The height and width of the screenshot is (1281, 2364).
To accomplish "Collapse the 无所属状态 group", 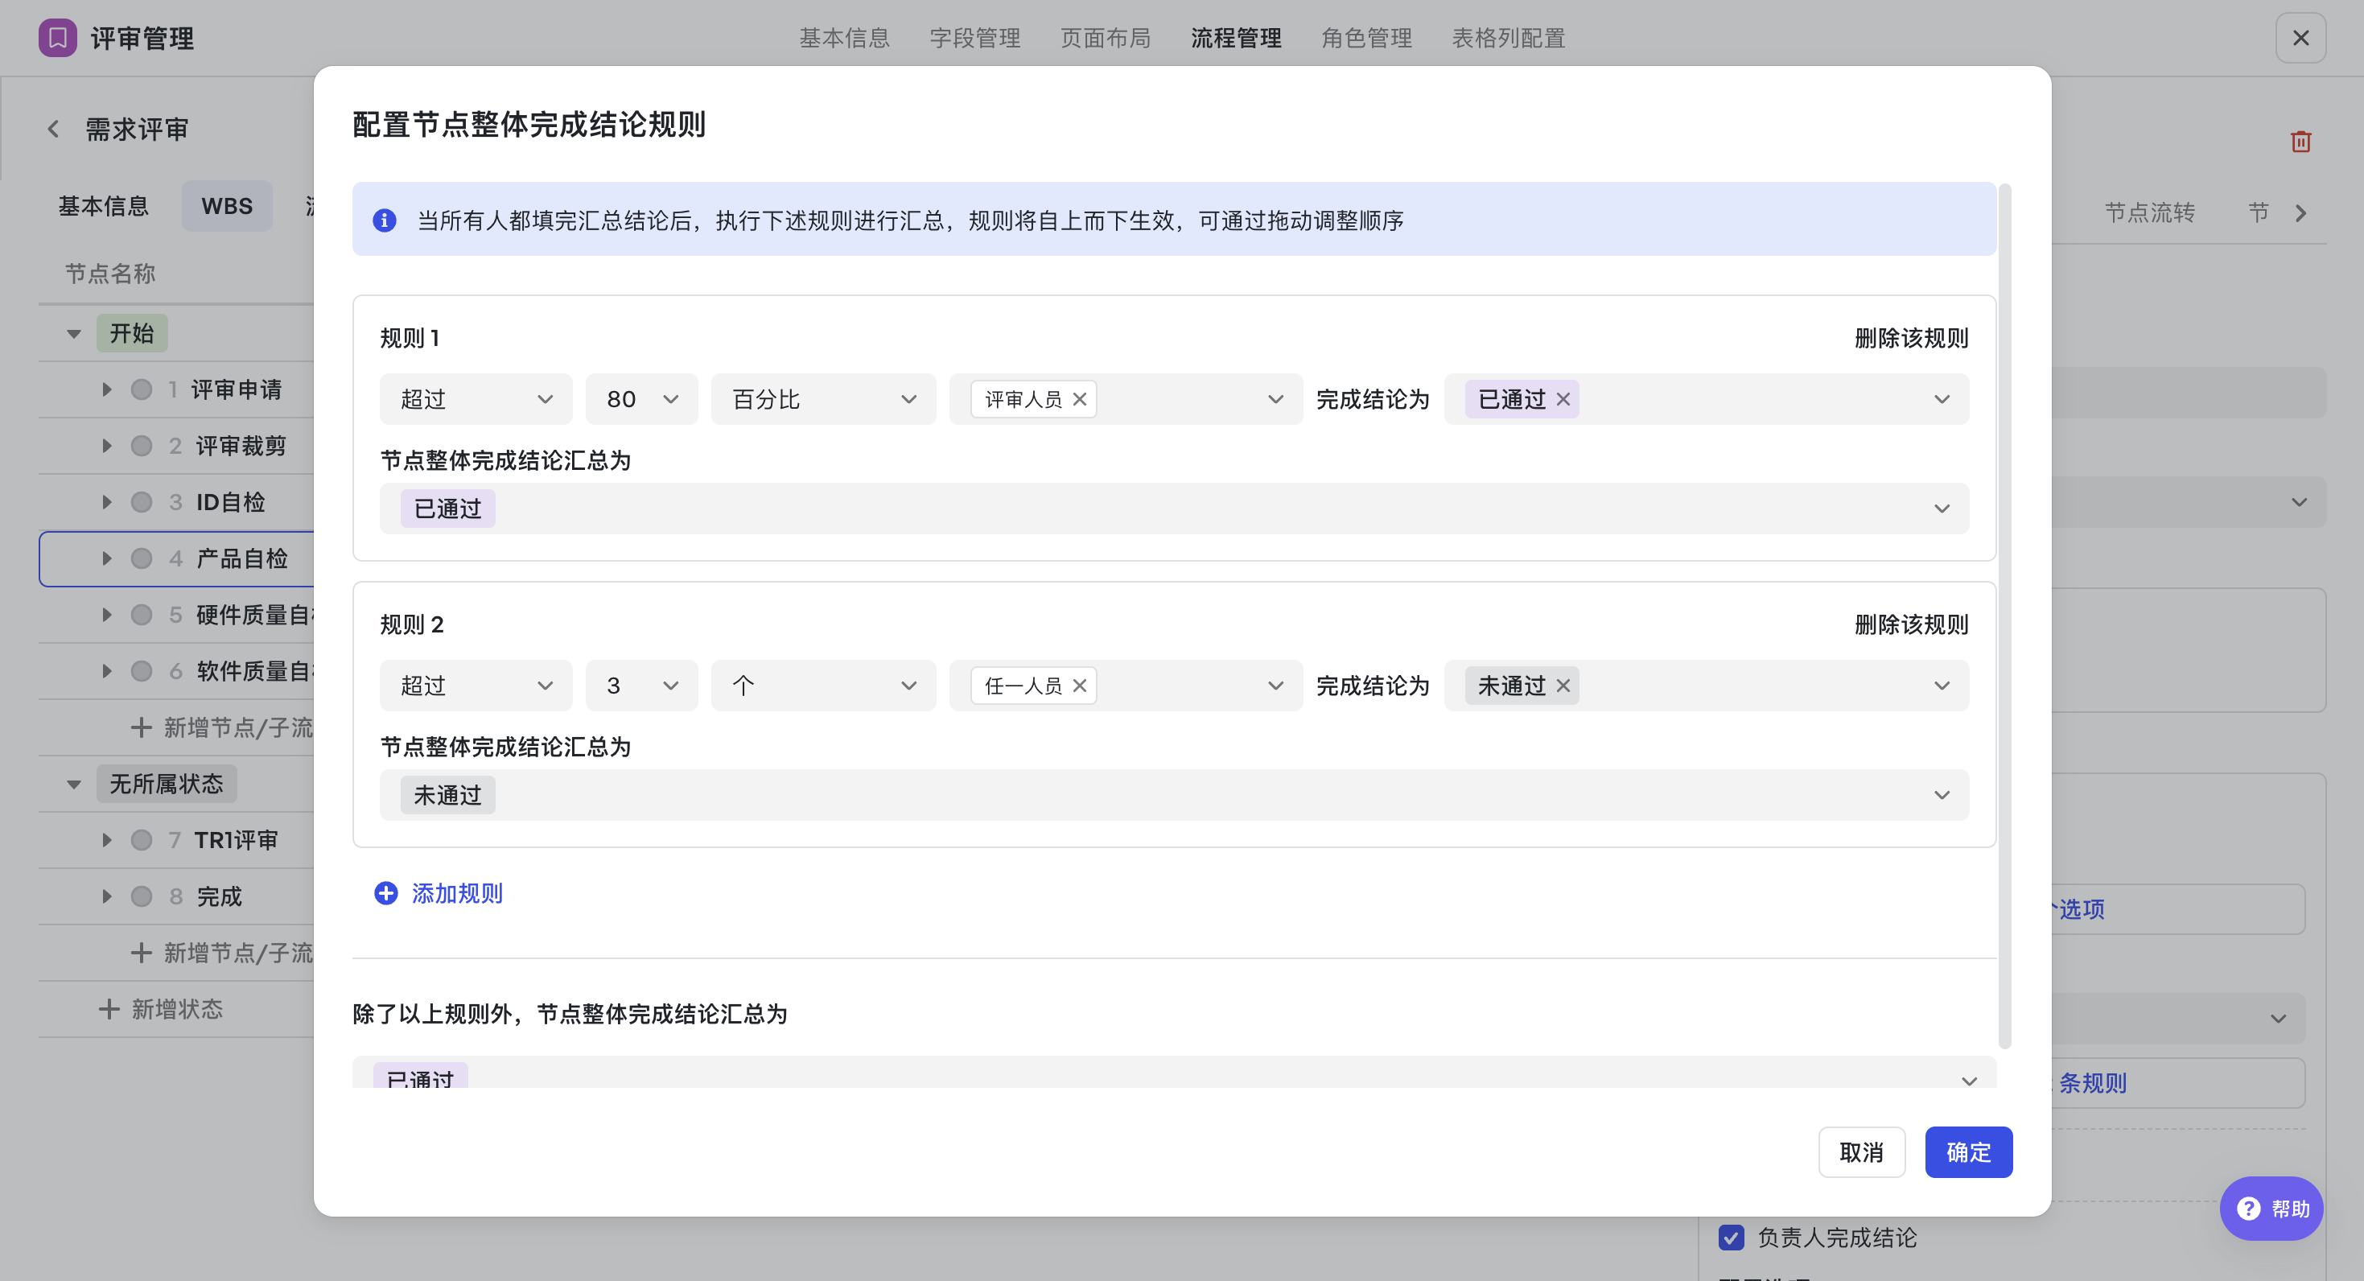I will click(x=74, y=784).
